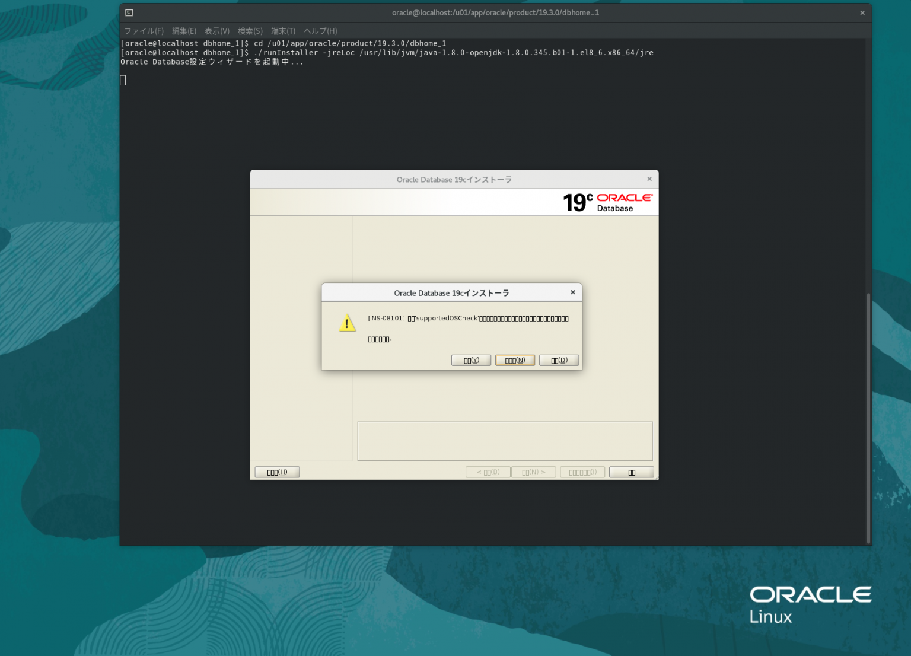Open the 表示(V) menu
Screen dimensions: 911x656
[217, 31]
